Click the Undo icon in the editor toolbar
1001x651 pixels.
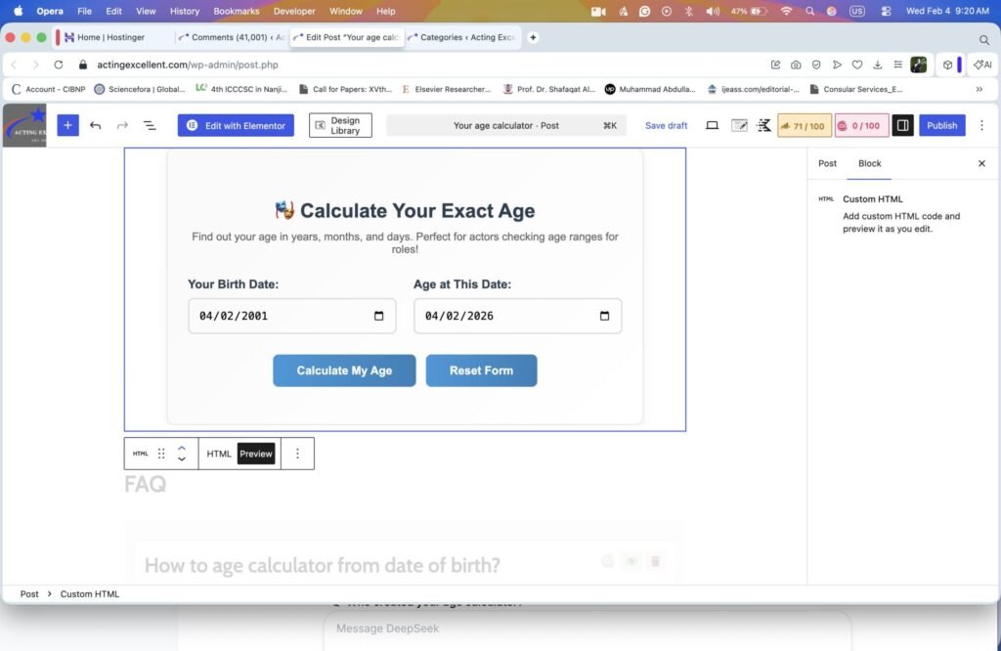(x=95, y=125)
